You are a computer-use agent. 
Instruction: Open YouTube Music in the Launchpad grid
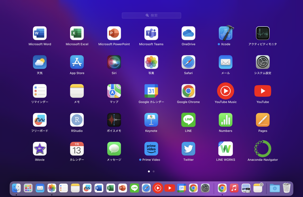[x=225, y=91]
